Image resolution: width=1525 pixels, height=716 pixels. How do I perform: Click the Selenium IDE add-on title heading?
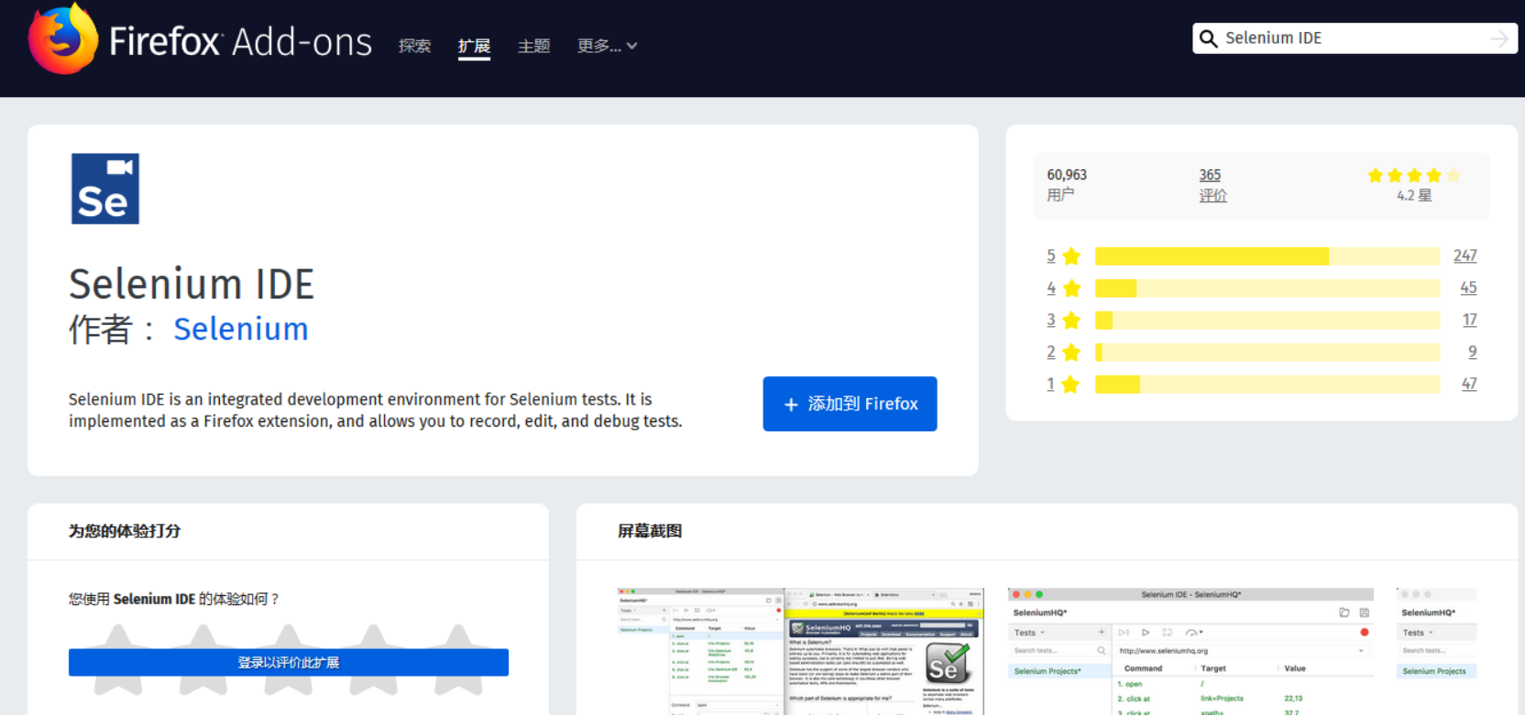tap(192, 284)
